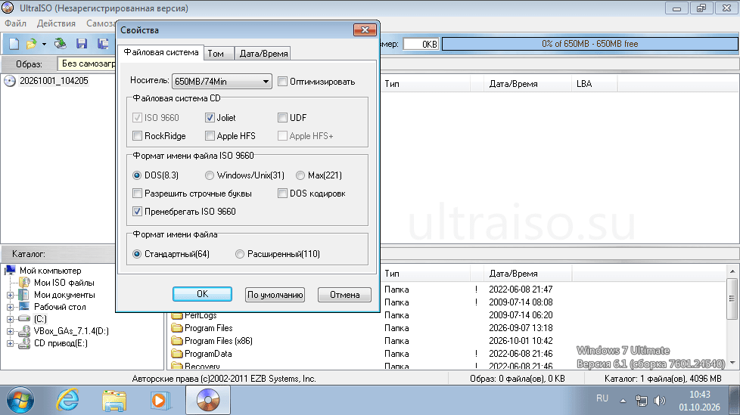The image size is (740, 415).
Task: Click the CD привод(E:) drive icon
Action: (24, 343)
